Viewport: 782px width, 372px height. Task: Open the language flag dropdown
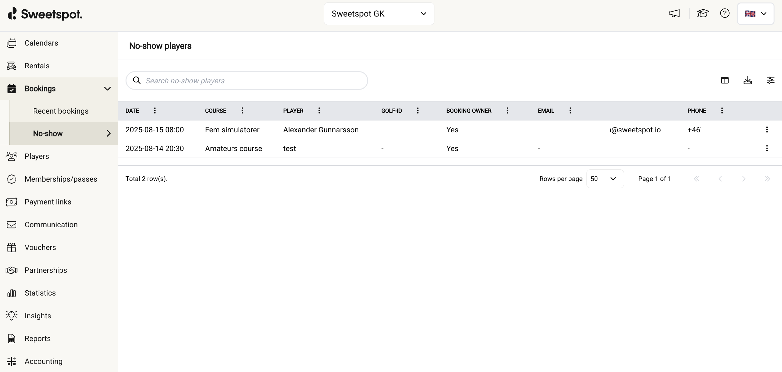click(755, 14)
